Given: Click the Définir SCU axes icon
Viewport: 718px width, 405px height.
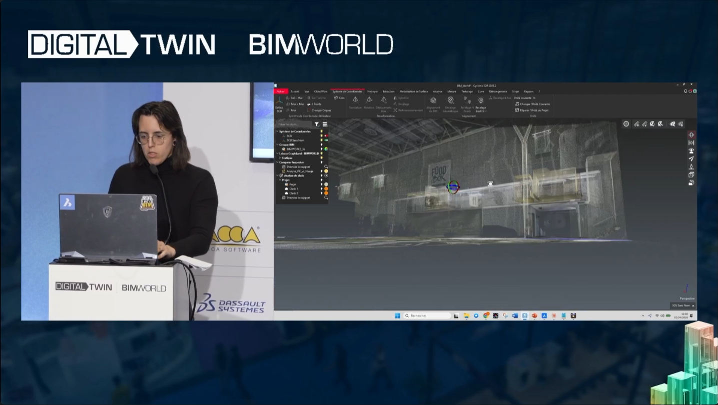Looking at the screenshot, I should click(x=279, y=101).
